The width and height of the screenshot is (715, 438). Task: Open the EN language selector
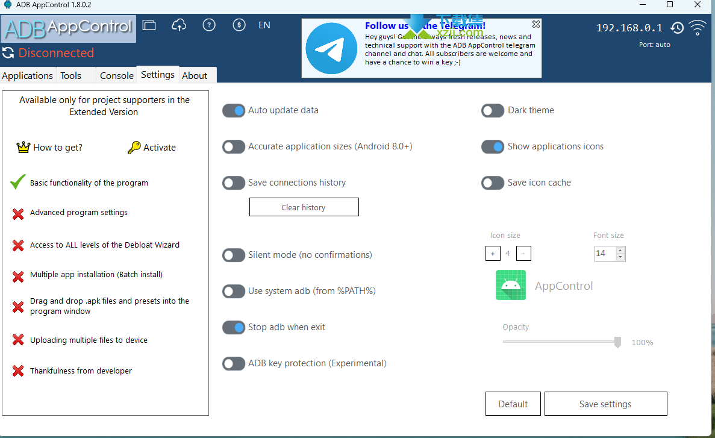[x=264, y=25]
